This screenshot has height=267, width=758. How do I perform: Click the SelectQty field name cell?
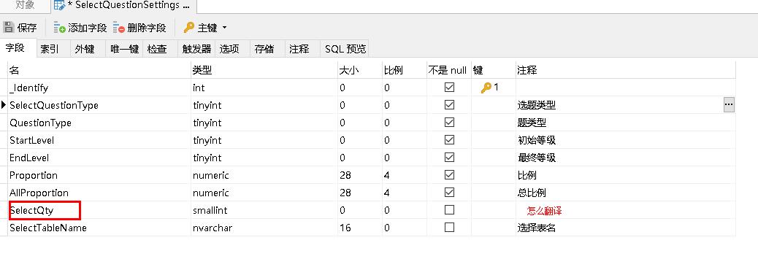pos(45,210)
